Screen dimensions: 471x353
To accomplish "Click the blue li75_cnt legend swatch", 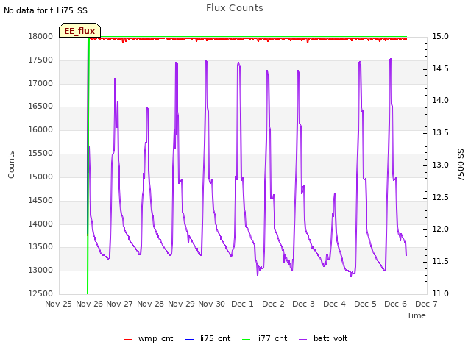I will point(190,340).
